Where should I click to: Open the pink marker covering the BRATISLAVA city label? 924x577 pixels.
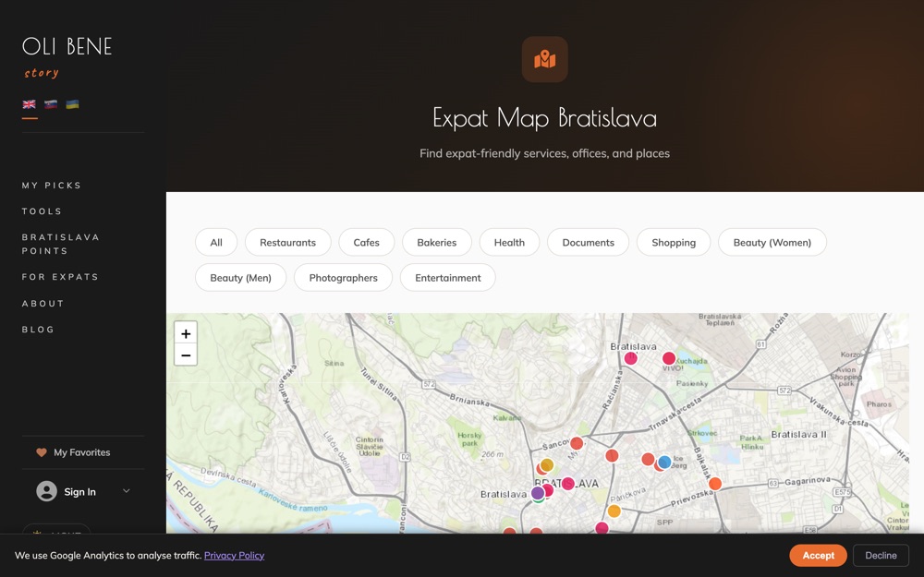pos(567,484)
